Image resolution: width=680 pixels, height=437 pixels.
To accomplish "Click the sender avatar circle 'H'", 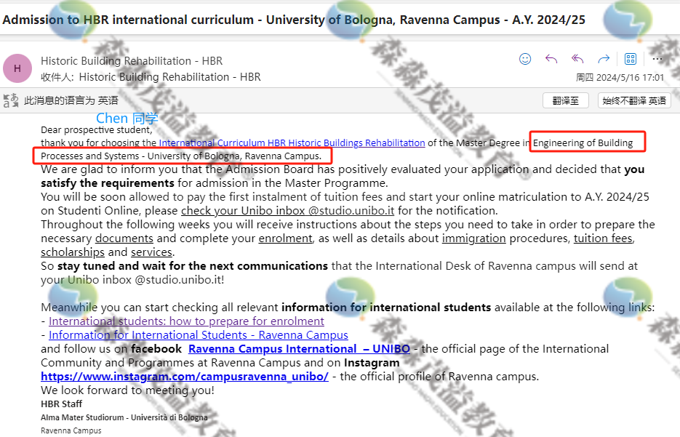I will pos(17,68).
